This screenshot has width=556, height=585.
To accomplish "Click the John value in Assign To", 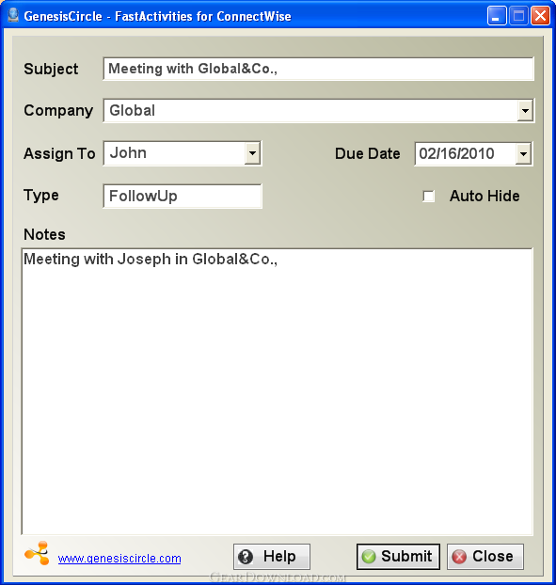I will (x=128, y=153).
